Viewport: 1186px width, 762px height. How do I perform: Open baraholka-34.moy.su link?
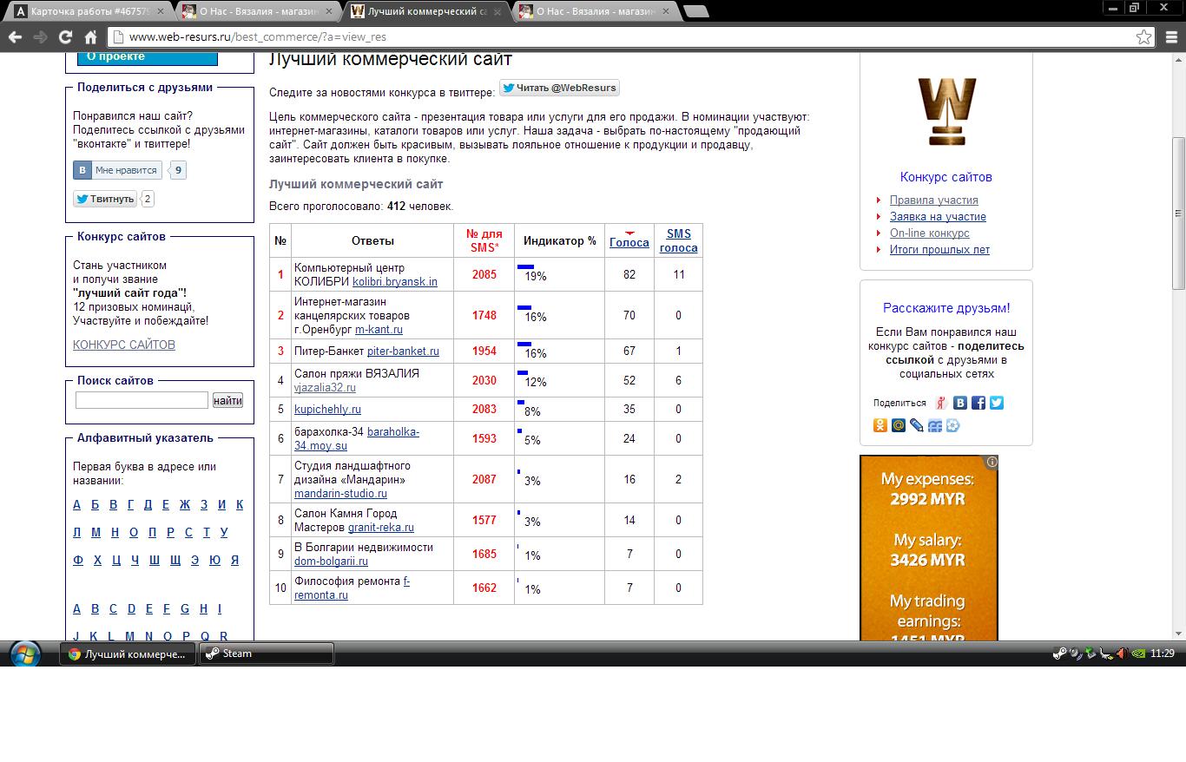pyautogui.click(x=357, y=439)
